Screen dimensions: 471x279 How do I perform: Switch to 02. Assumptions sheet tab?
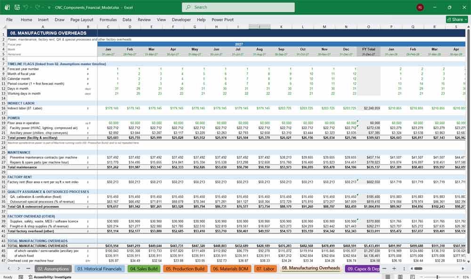(x=53, y=269)
